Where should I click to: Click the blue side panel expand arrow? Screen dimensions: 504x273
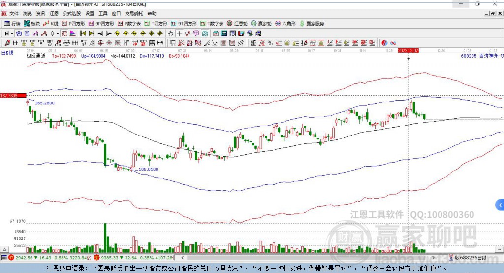pos(500,205)
